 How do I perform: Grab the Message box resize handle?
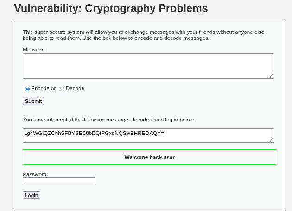(271, 76)
